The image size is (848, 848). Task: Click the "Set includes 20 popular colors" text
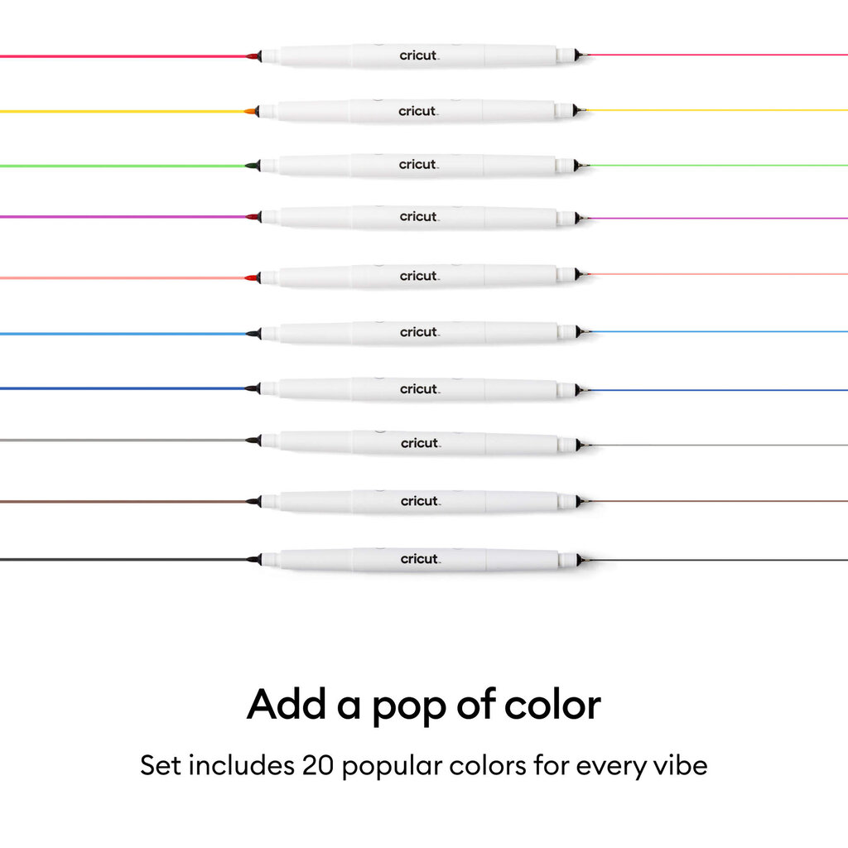423,764
